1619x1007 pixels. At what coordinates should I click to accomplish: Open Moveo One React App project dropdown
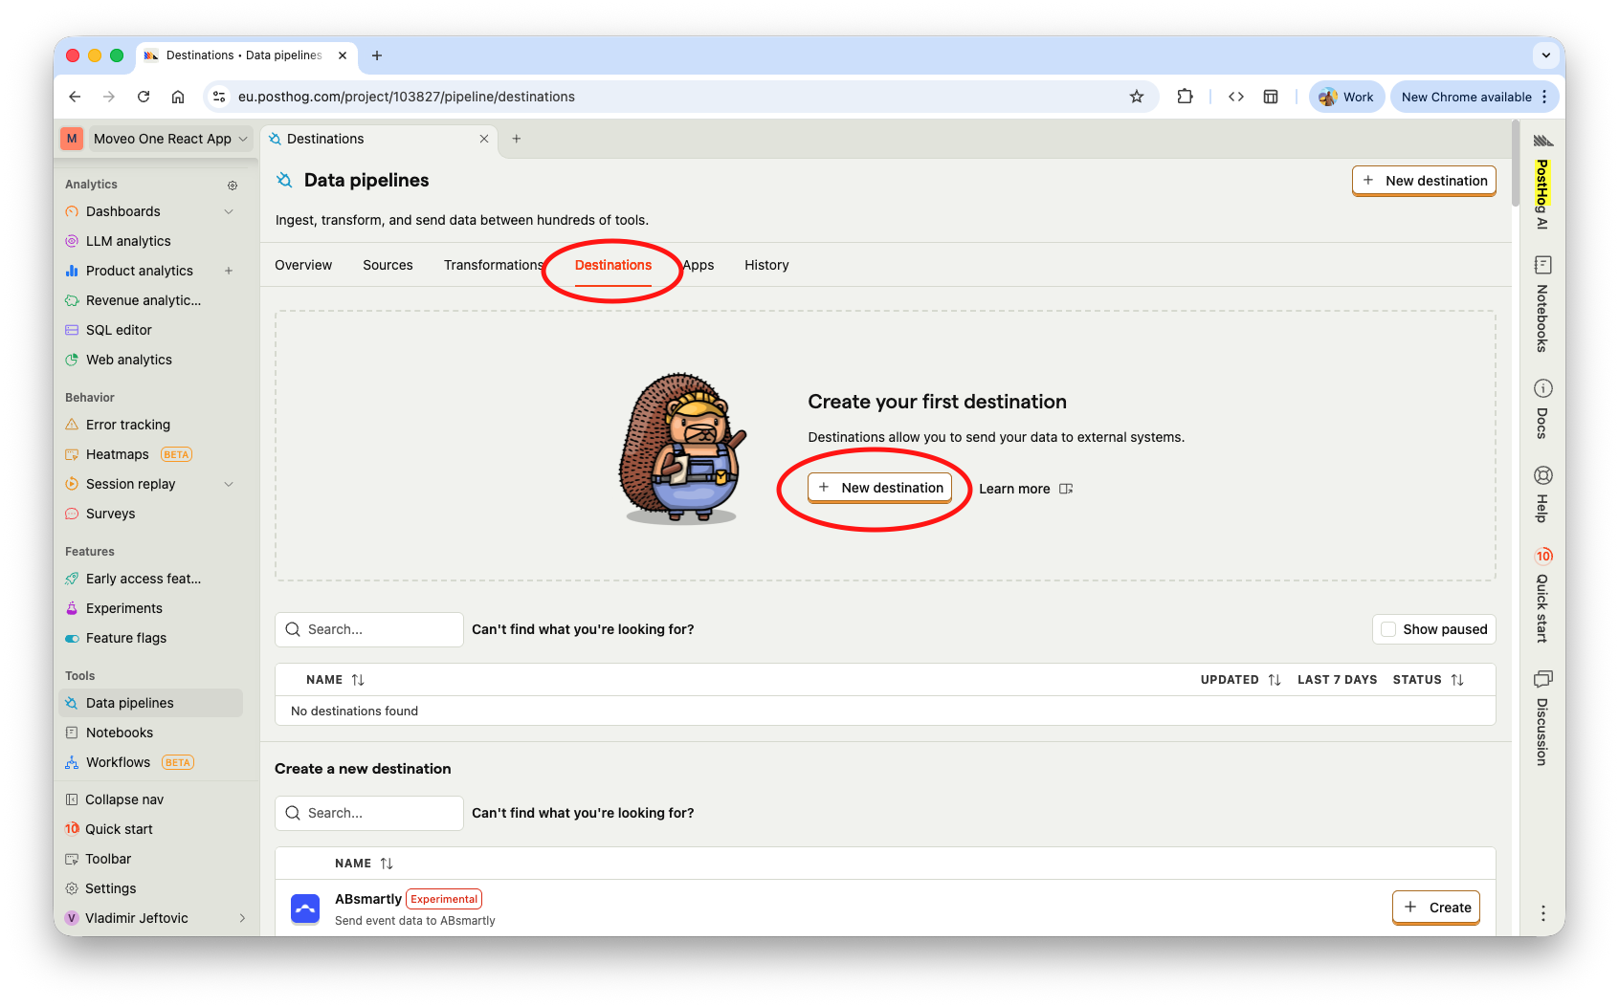tap(170, 139)
